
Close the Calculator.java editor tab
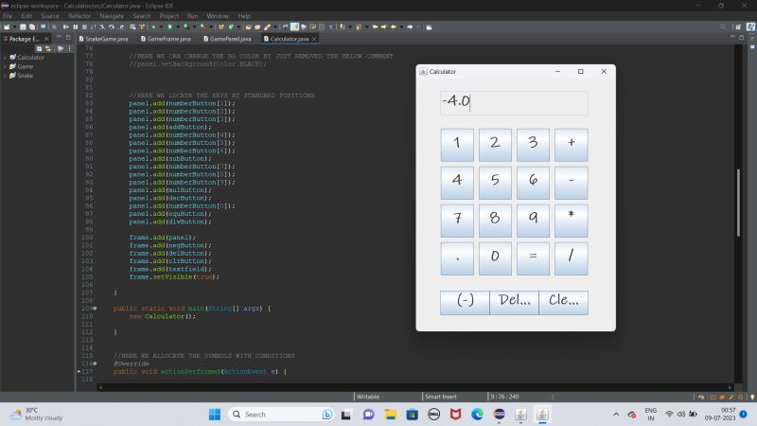pyautogui.click(x=314, y=39)
